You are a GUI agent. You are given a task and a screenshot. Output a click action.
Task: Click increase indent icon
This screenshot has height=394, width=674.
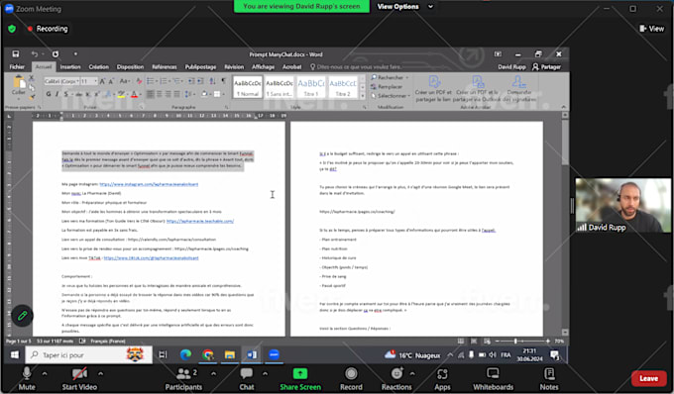[x=201, y=81]
